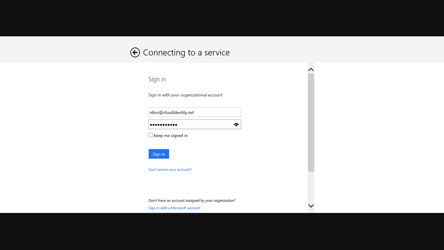
Task: Click the 'Connecting to a service' title
Action: [x=186, y=53]
